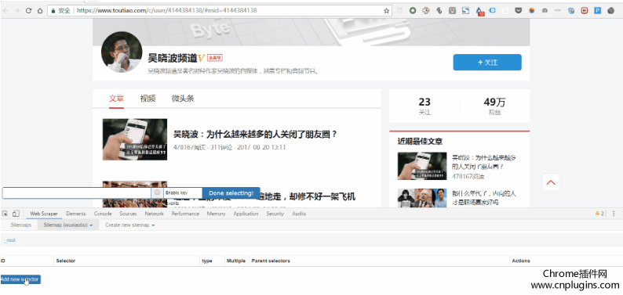Click the green circle extension icon
This screenshot has width=623, height=295.
point(413,11)
